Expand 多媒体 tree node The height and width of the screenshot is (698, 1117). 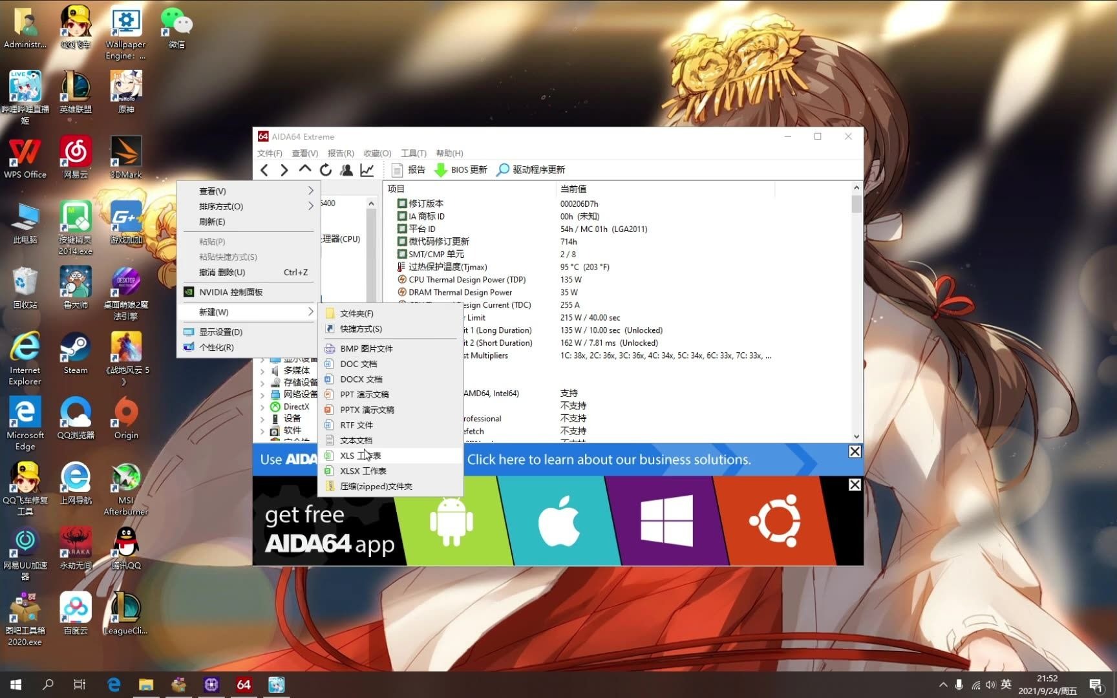point(262,371)
